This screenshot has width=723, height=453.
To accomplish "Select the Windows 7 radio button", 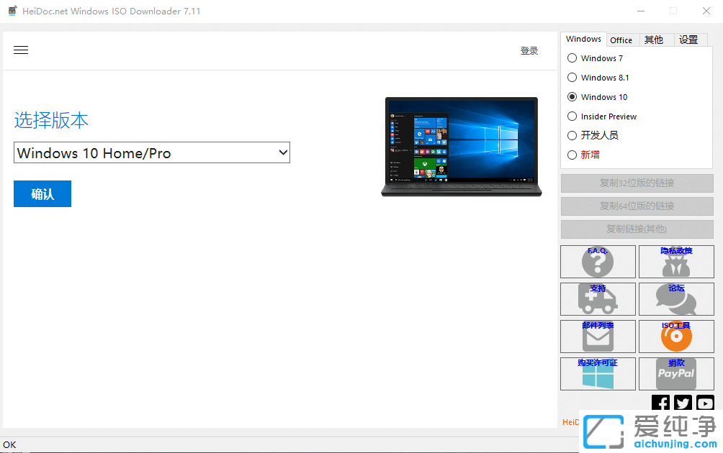I will [572, 58].
